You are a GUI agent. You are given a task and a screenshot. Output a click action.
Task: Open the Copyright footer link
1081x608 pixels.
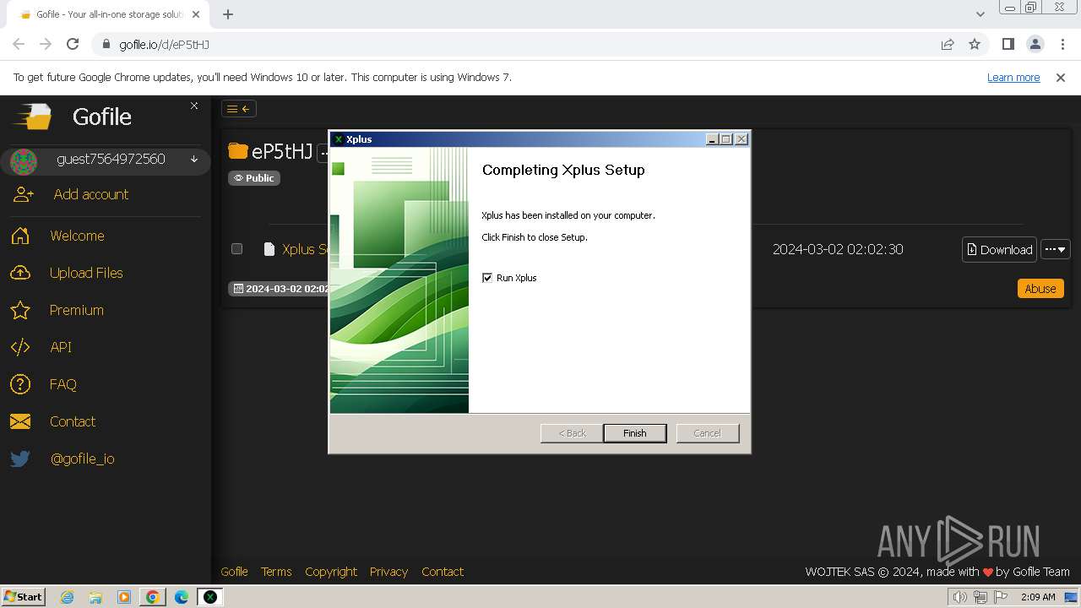331,572
